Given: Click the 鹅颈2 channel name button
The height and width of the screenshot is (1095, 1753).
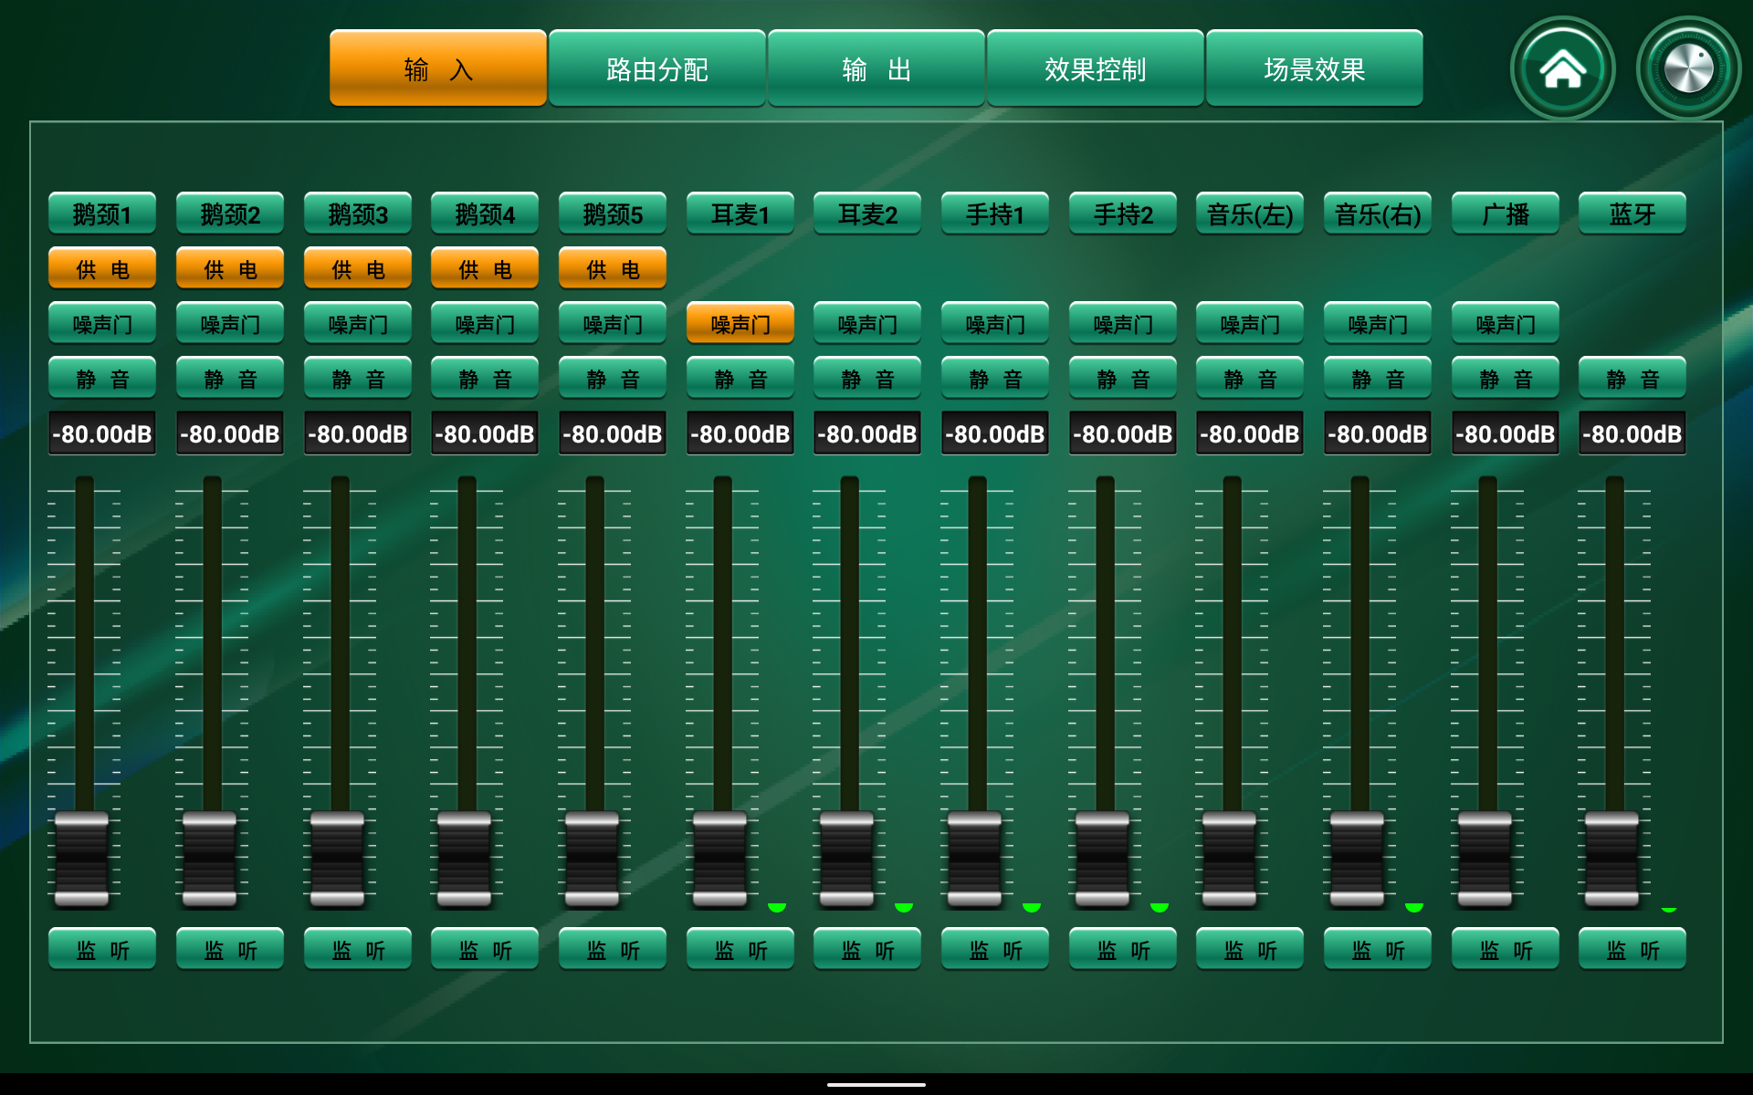Looking at the screenshot, I should click(230, 214).
